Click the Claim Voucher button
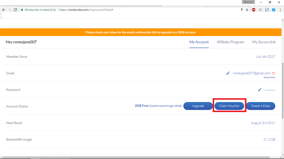This screenshot has height=159, width=284. (x=229, y=106)
